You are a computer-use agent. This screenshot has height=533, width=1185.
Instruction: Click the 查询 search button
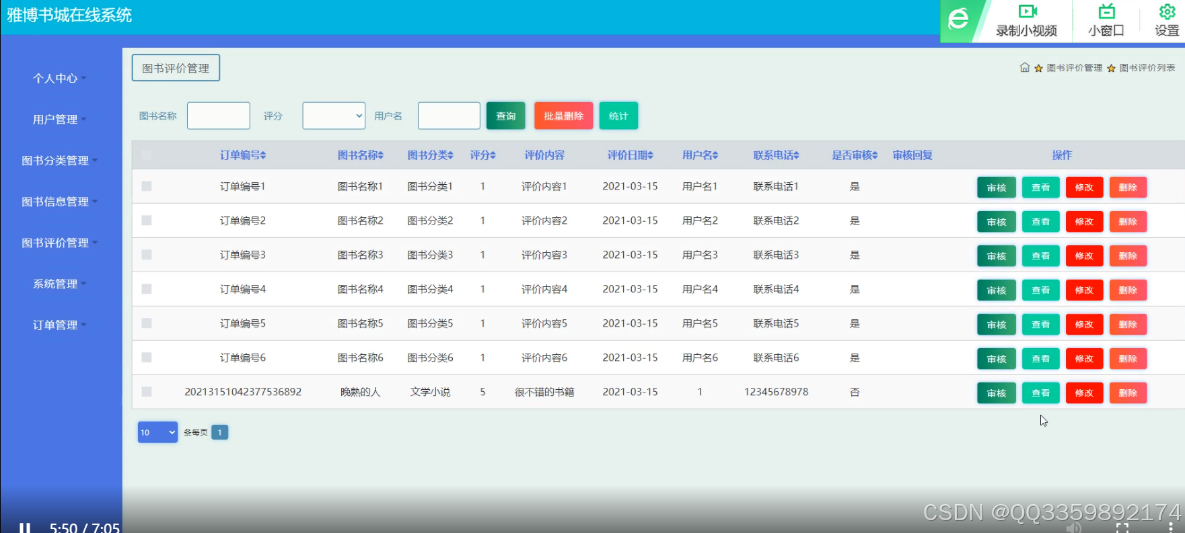pos(506,116)
